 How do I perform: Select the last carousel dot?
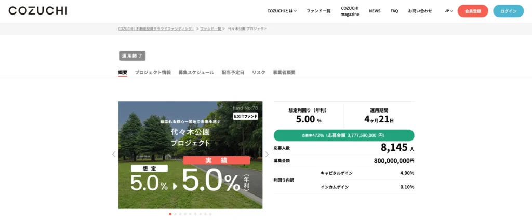[210, 214]
